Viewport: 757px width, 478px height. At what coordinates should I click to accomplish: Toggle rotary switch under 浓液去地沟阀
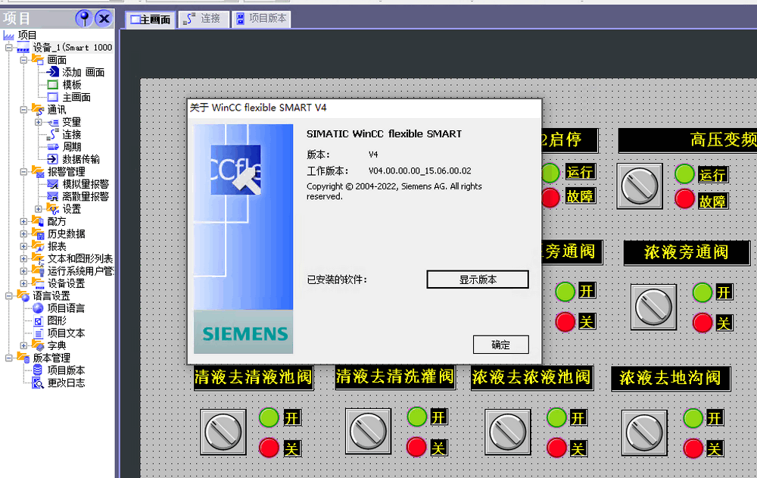pyautogui.click(x=644, y=433)
